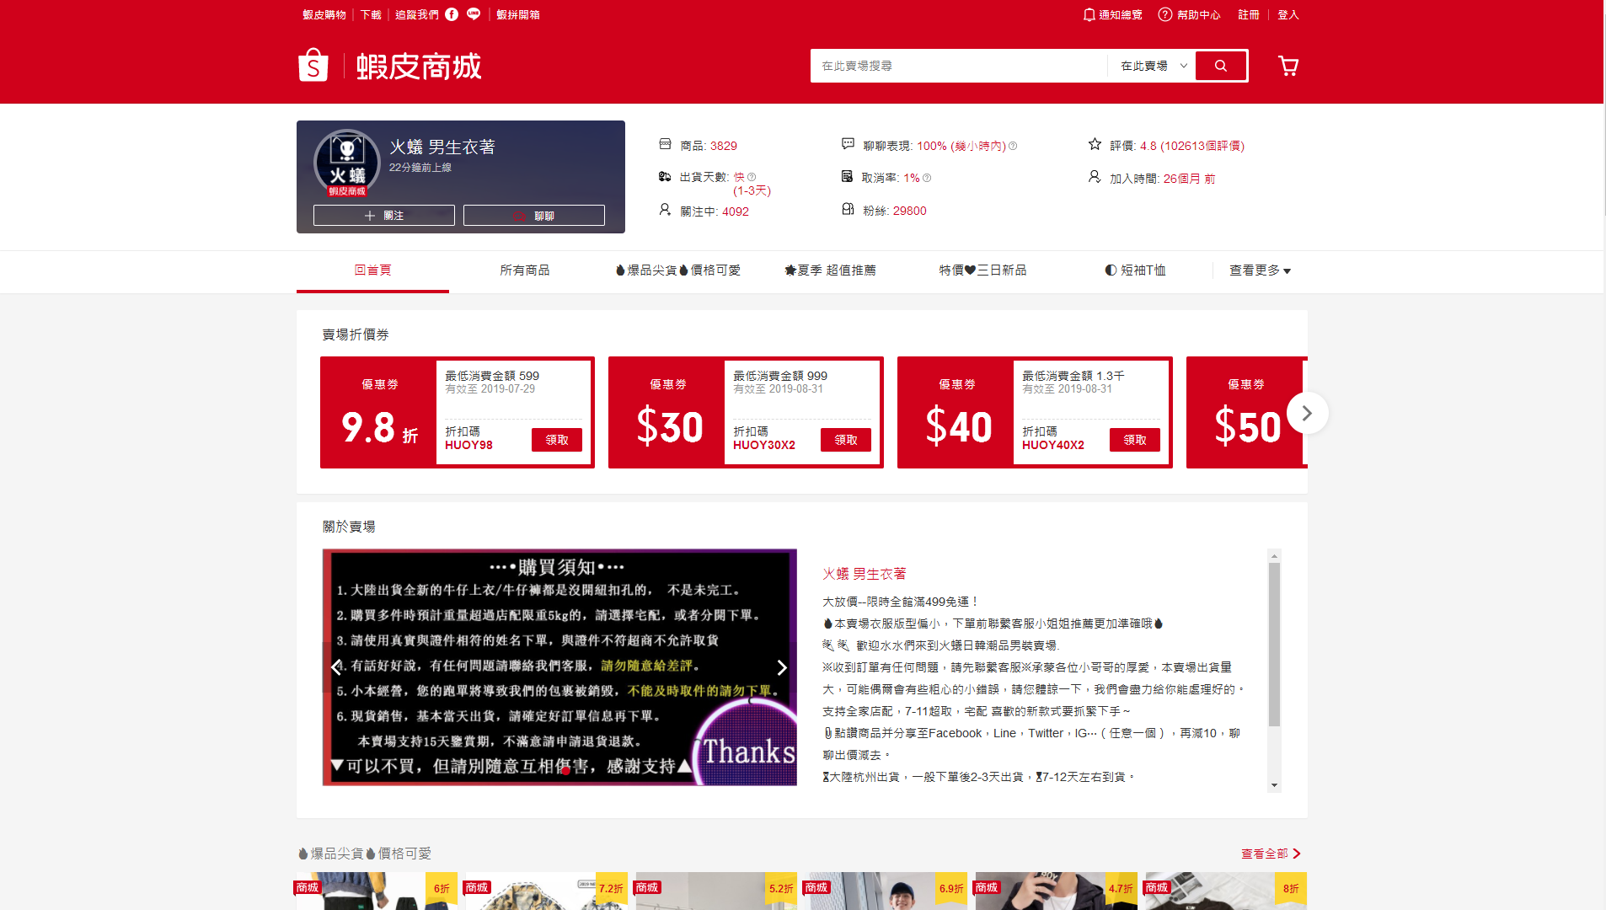Claim the HUOY98 coupon
The width and height of the screenshot is (1606, 910).
[557, 440]
